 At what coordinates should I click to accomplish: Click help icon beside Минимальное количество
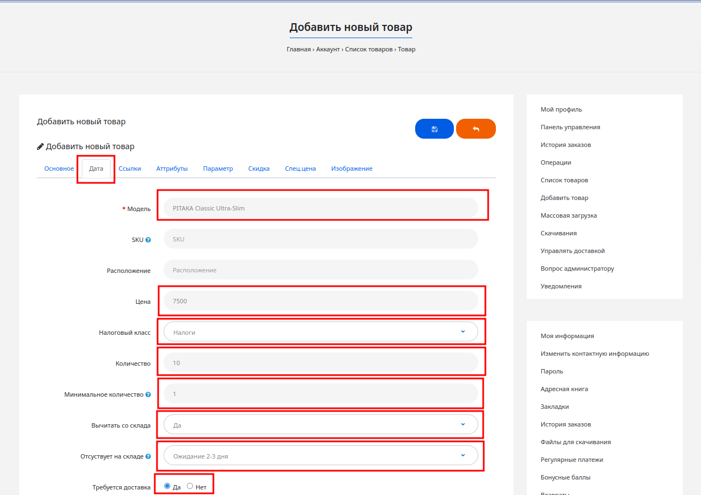point(148,394)
